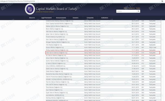The image size is (165, 101).
Task: Click number G-011 in ÜNLÜ MENKUL row
Action: [143, 66]
